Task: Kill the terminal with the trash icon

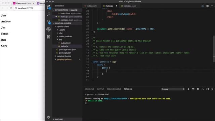Action: pos(198,89)
